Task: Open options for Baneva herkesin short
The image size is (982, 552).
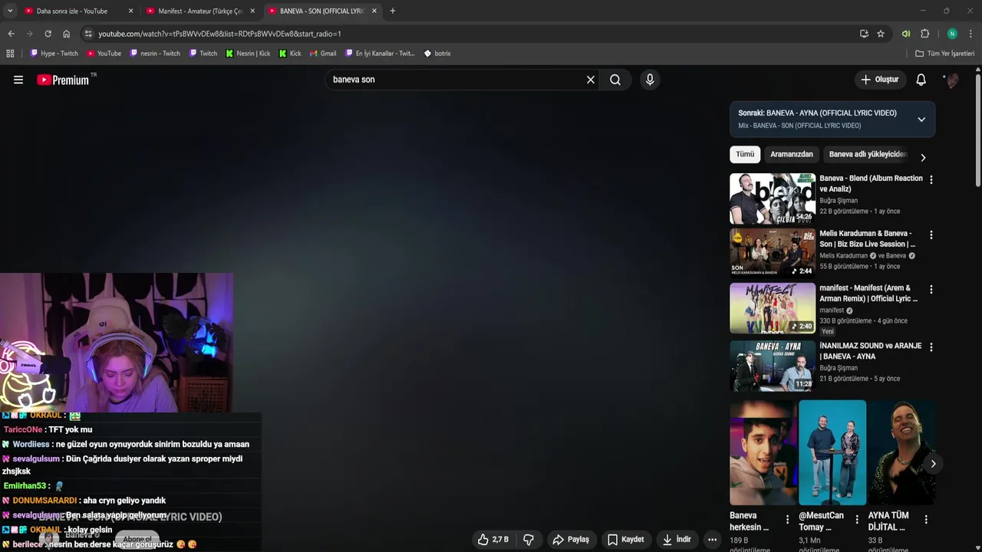Action: click(787, 520)
